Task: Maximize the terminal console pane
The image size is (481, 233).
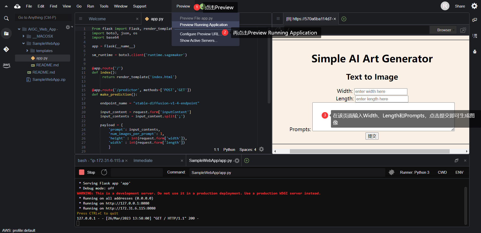Action: click(456, 160)
